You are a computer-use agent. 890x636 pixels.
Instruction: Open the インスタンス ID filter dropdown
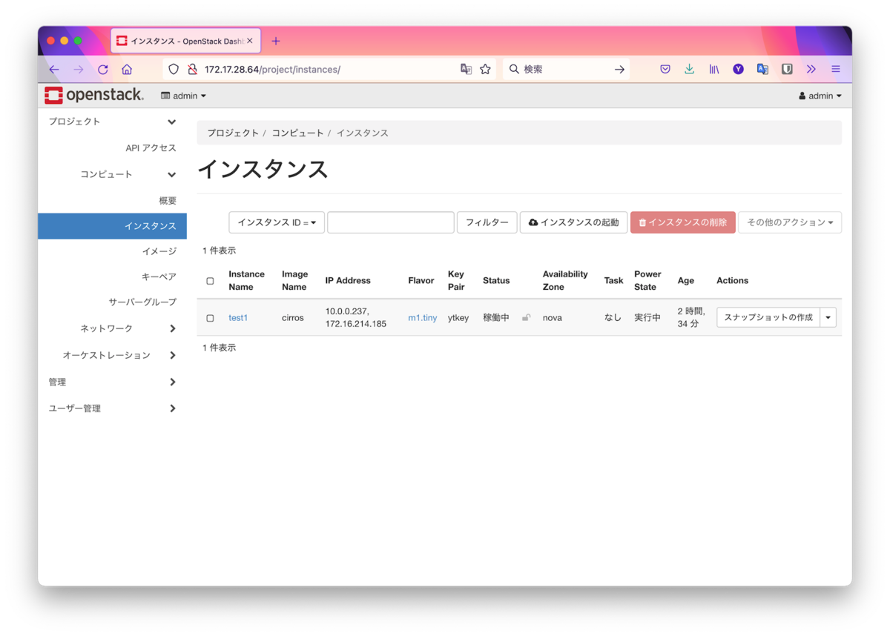277,222
